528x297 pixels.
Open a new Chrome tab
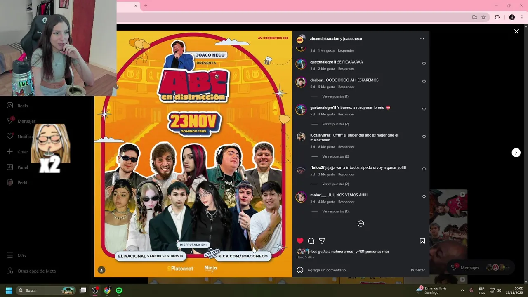146,5
